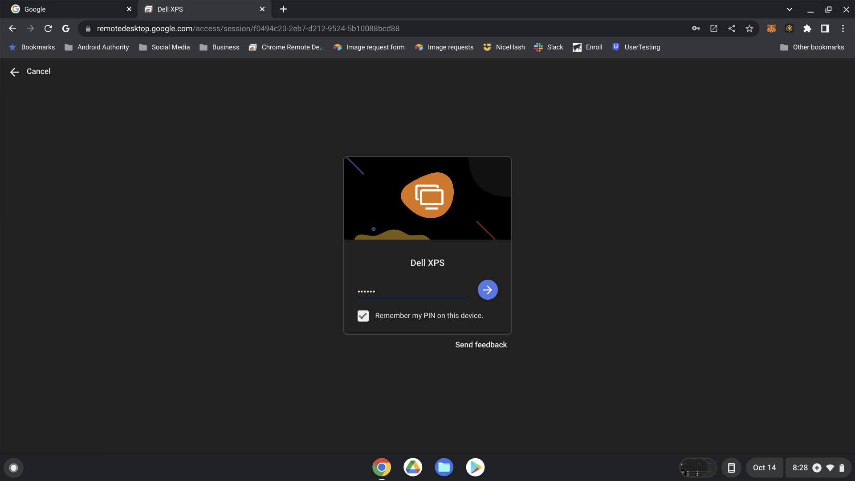Click the share page icon
Screen dimensions: 855x481
(732, 29)
